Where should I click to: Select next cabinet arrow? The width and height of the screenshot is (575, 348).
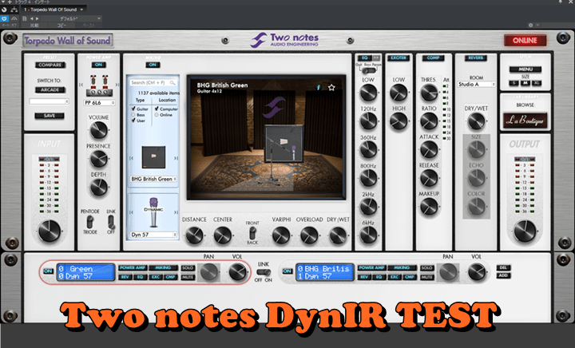point(176,158)
